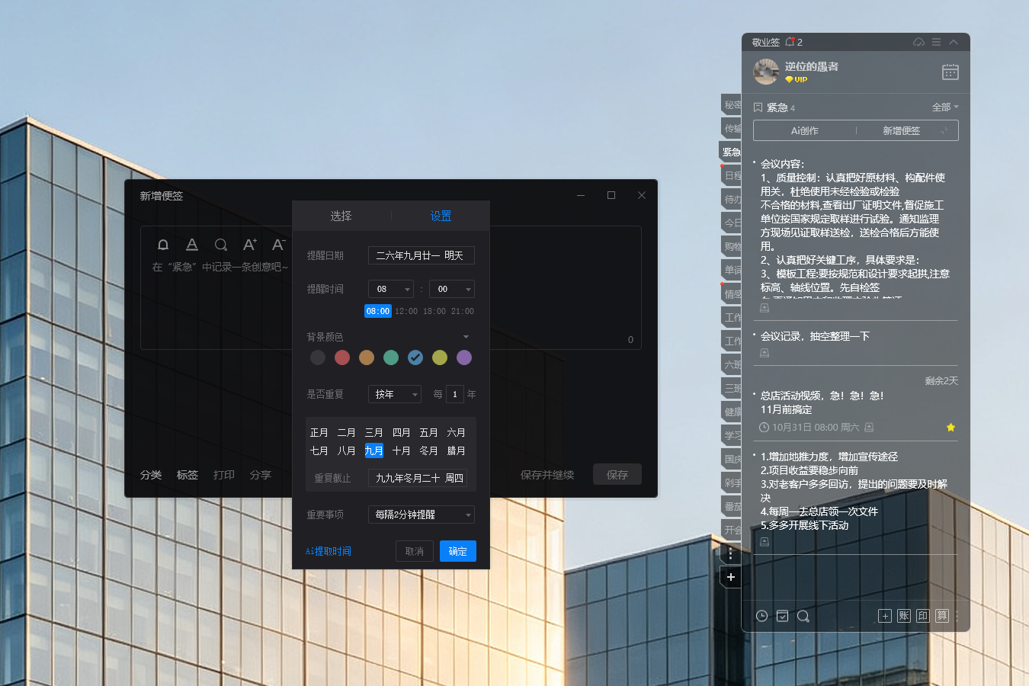Screen dimensions: 1029x686
Task: Click the plus button below the category tabs
Action: 731,577
